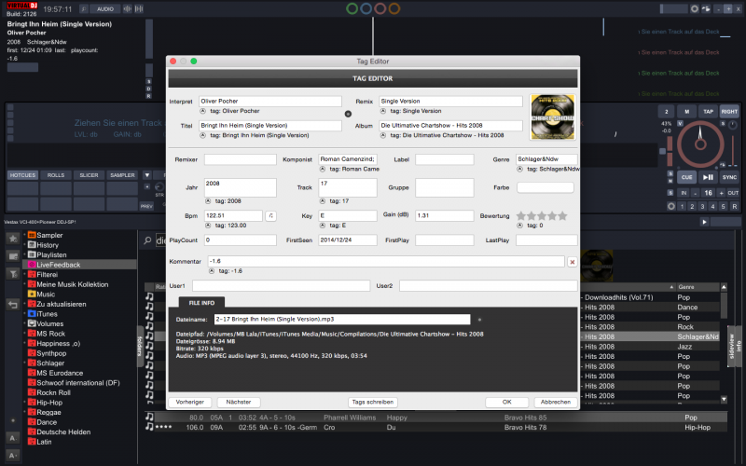Click the Vorheriger button
This screenshot has height=466, width=746.
[x=190, y=403]
